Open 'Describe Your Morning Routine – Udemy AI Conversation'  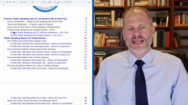(41, 44)
